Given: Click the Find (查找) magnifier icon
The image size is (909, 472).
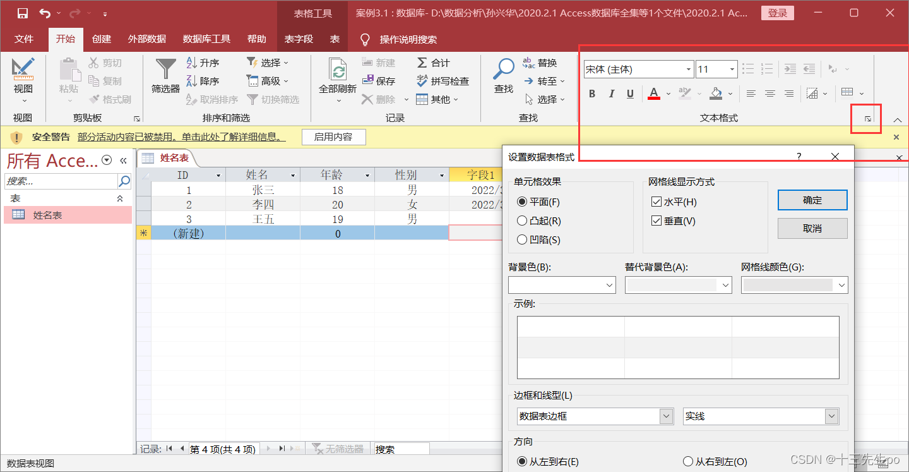Looking at the screenshot, I should (x=504, y=68).
